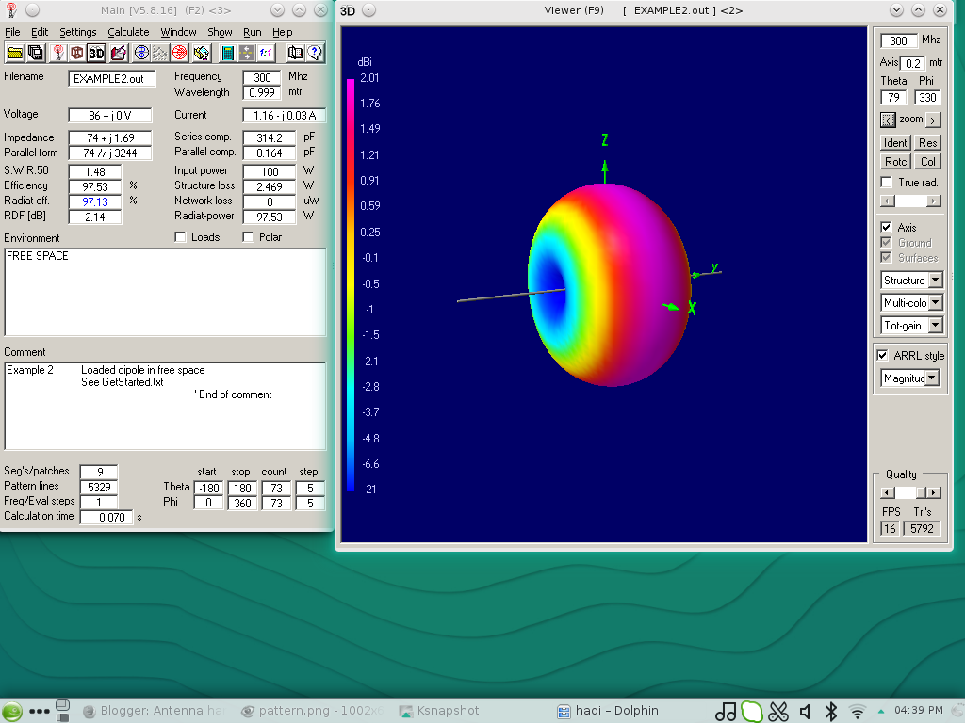Click the open file folder icon
965x723 pixels.
(x=14, y=53)
